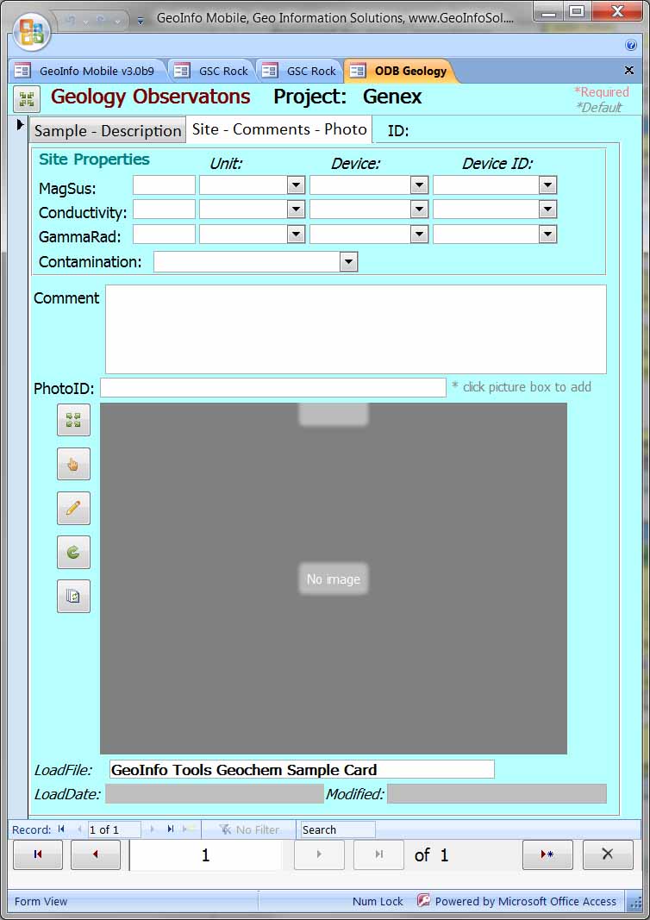
Task: Click green arrows icon beside Geology Observatons title
Action: coord(27,99)
